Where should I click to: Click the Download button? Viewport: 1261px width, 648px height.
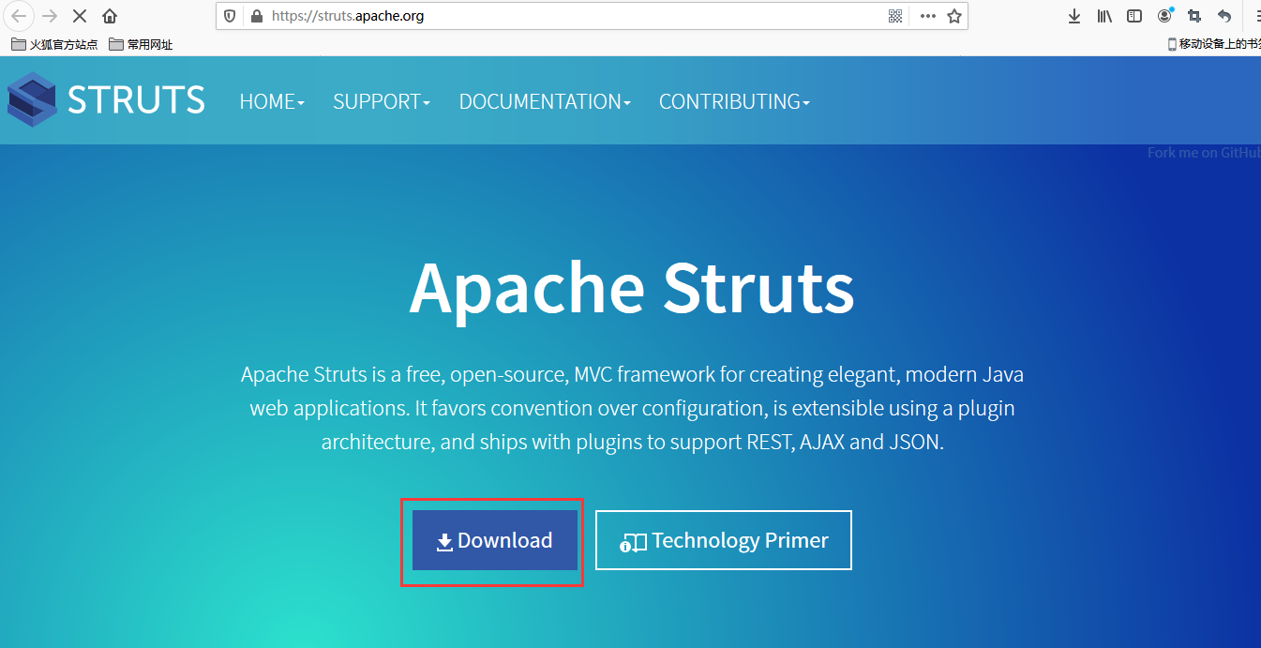(x=494, y=540)
